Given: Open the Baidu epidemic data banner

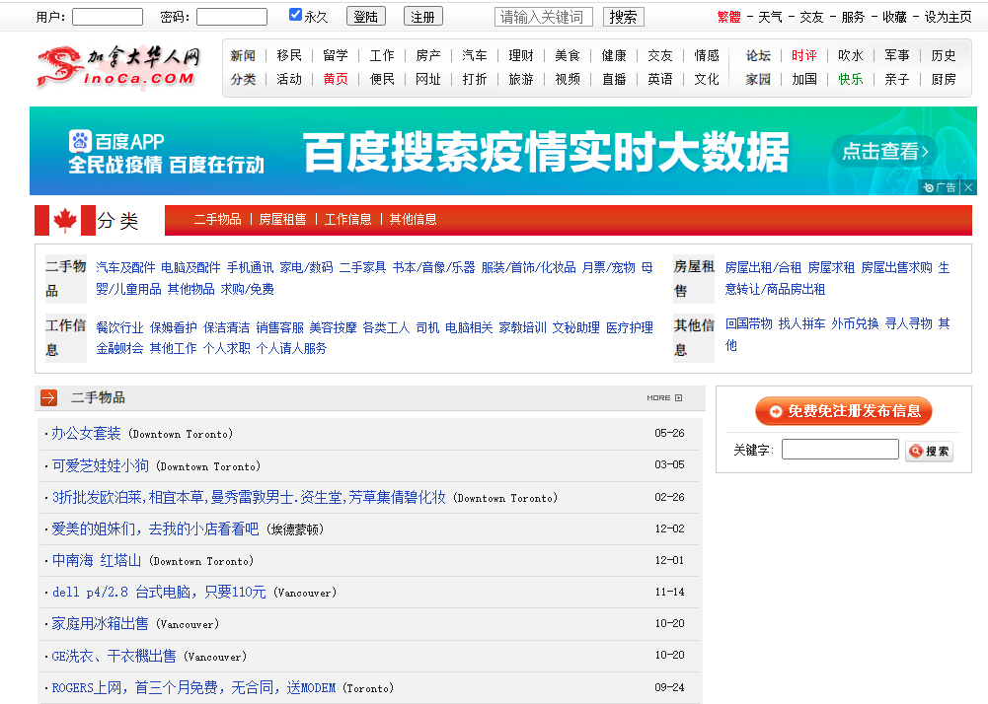Looking at the screenshot, I should 503,151.
